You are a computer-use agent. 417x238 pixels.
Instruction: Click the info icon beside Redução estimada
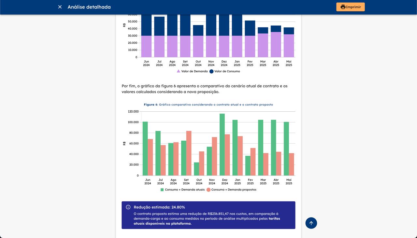tap(128, 207)
